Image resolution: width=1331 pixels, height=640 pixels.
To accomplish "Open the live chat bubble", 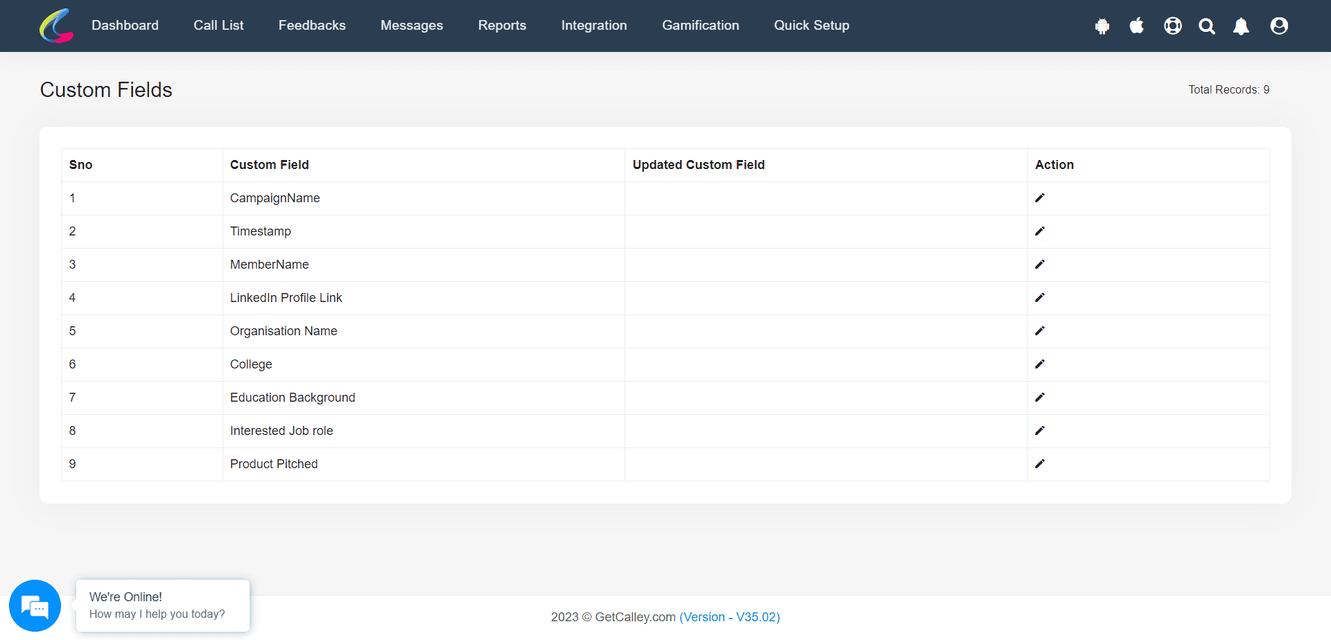I will coord(35,605).
